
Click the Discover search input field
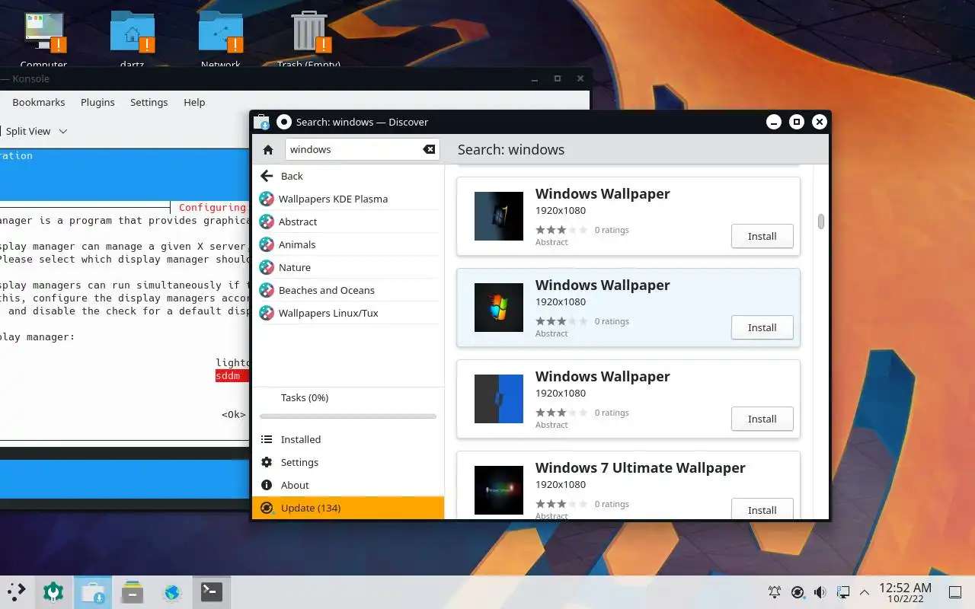coord(363,150)
